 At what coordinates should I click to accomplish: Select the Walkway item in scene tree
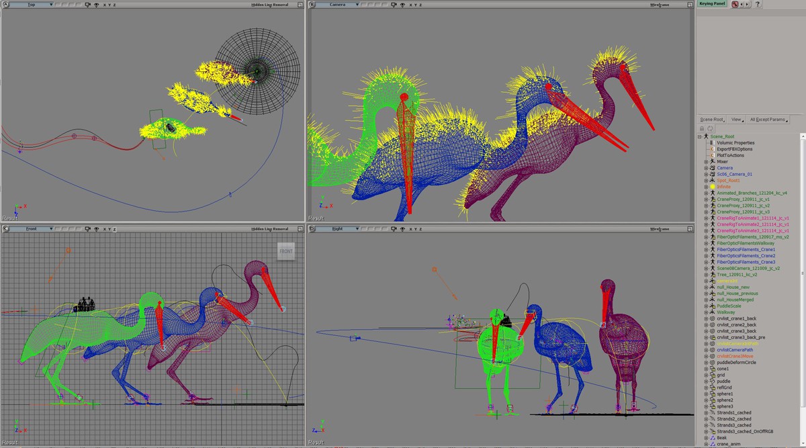pos(725,312)
